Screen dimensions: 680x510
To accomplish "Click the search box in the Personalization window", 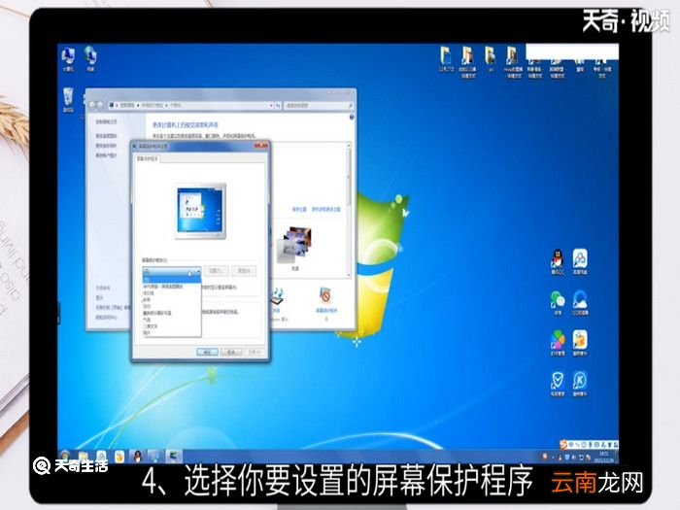I will click(x=319, y=105).
